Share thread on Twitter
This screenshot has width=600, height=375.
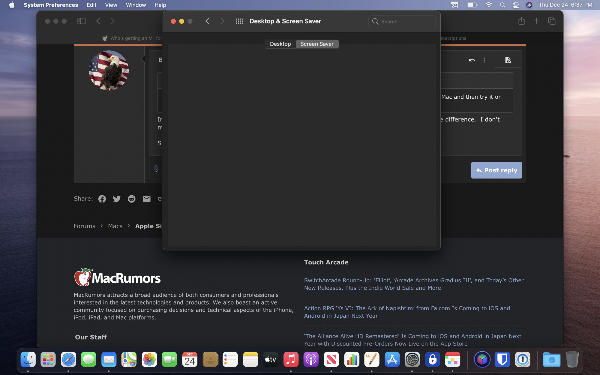(117, 199)
